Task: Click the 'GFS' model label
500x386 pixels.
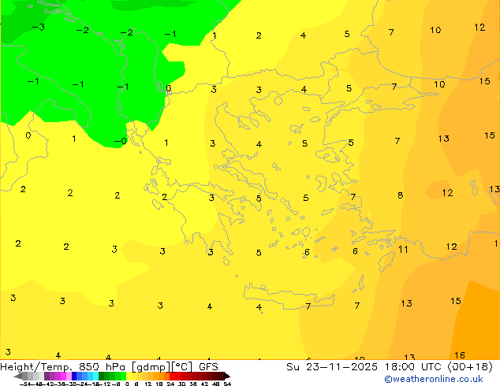Action: pyautogui.click(x=208, y=367)
